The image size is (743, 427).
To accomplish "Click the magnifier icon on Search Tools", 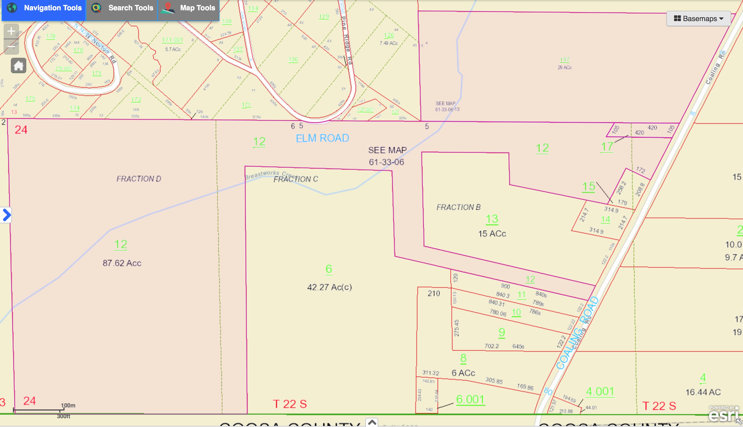I will (96, 8).
